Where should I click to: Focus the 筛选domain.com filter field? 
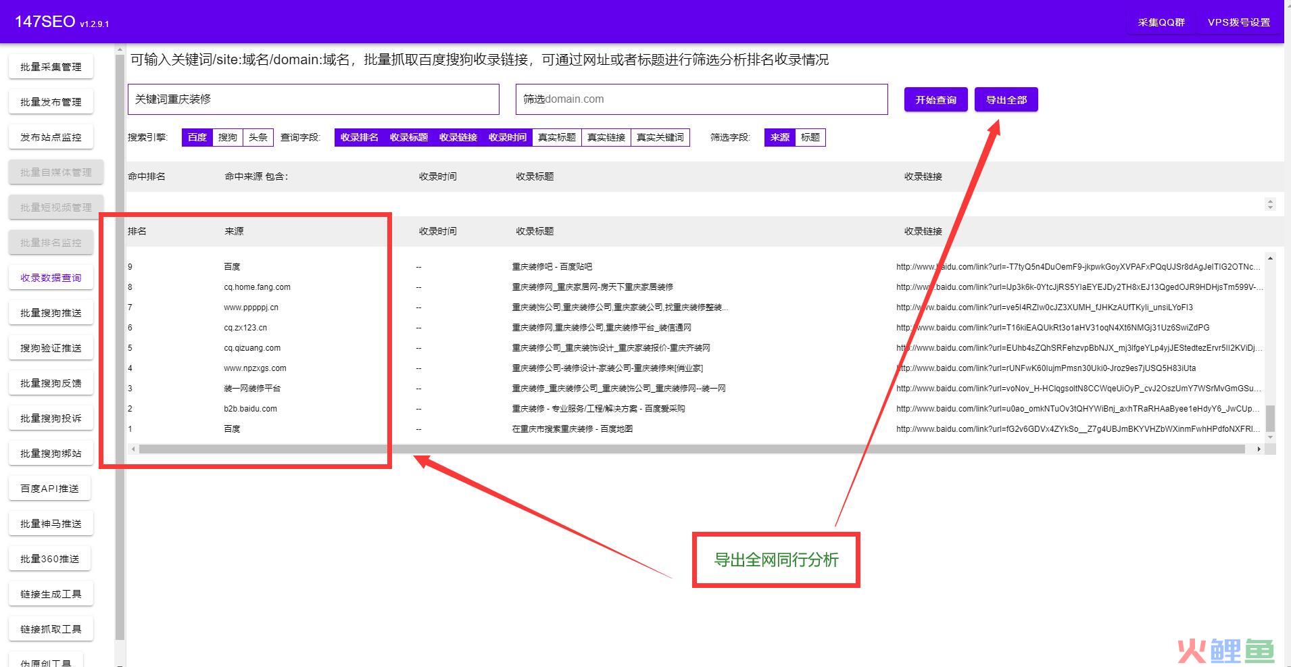702,99
